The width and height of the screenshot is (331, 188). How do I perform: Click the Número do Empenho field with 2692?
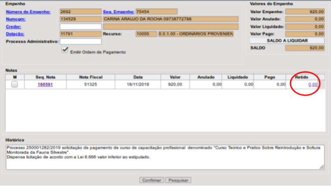[80, 12]
